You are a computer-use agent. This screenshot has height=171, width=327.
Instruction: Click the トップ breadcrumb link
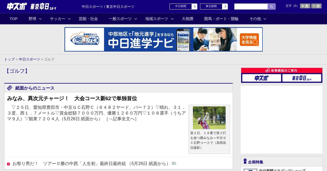(x=9, y=59)
